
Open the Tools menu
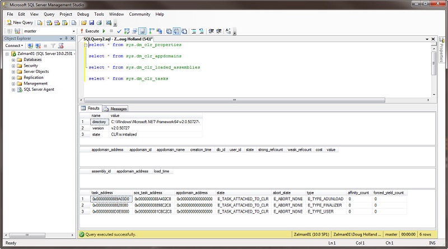99,14
